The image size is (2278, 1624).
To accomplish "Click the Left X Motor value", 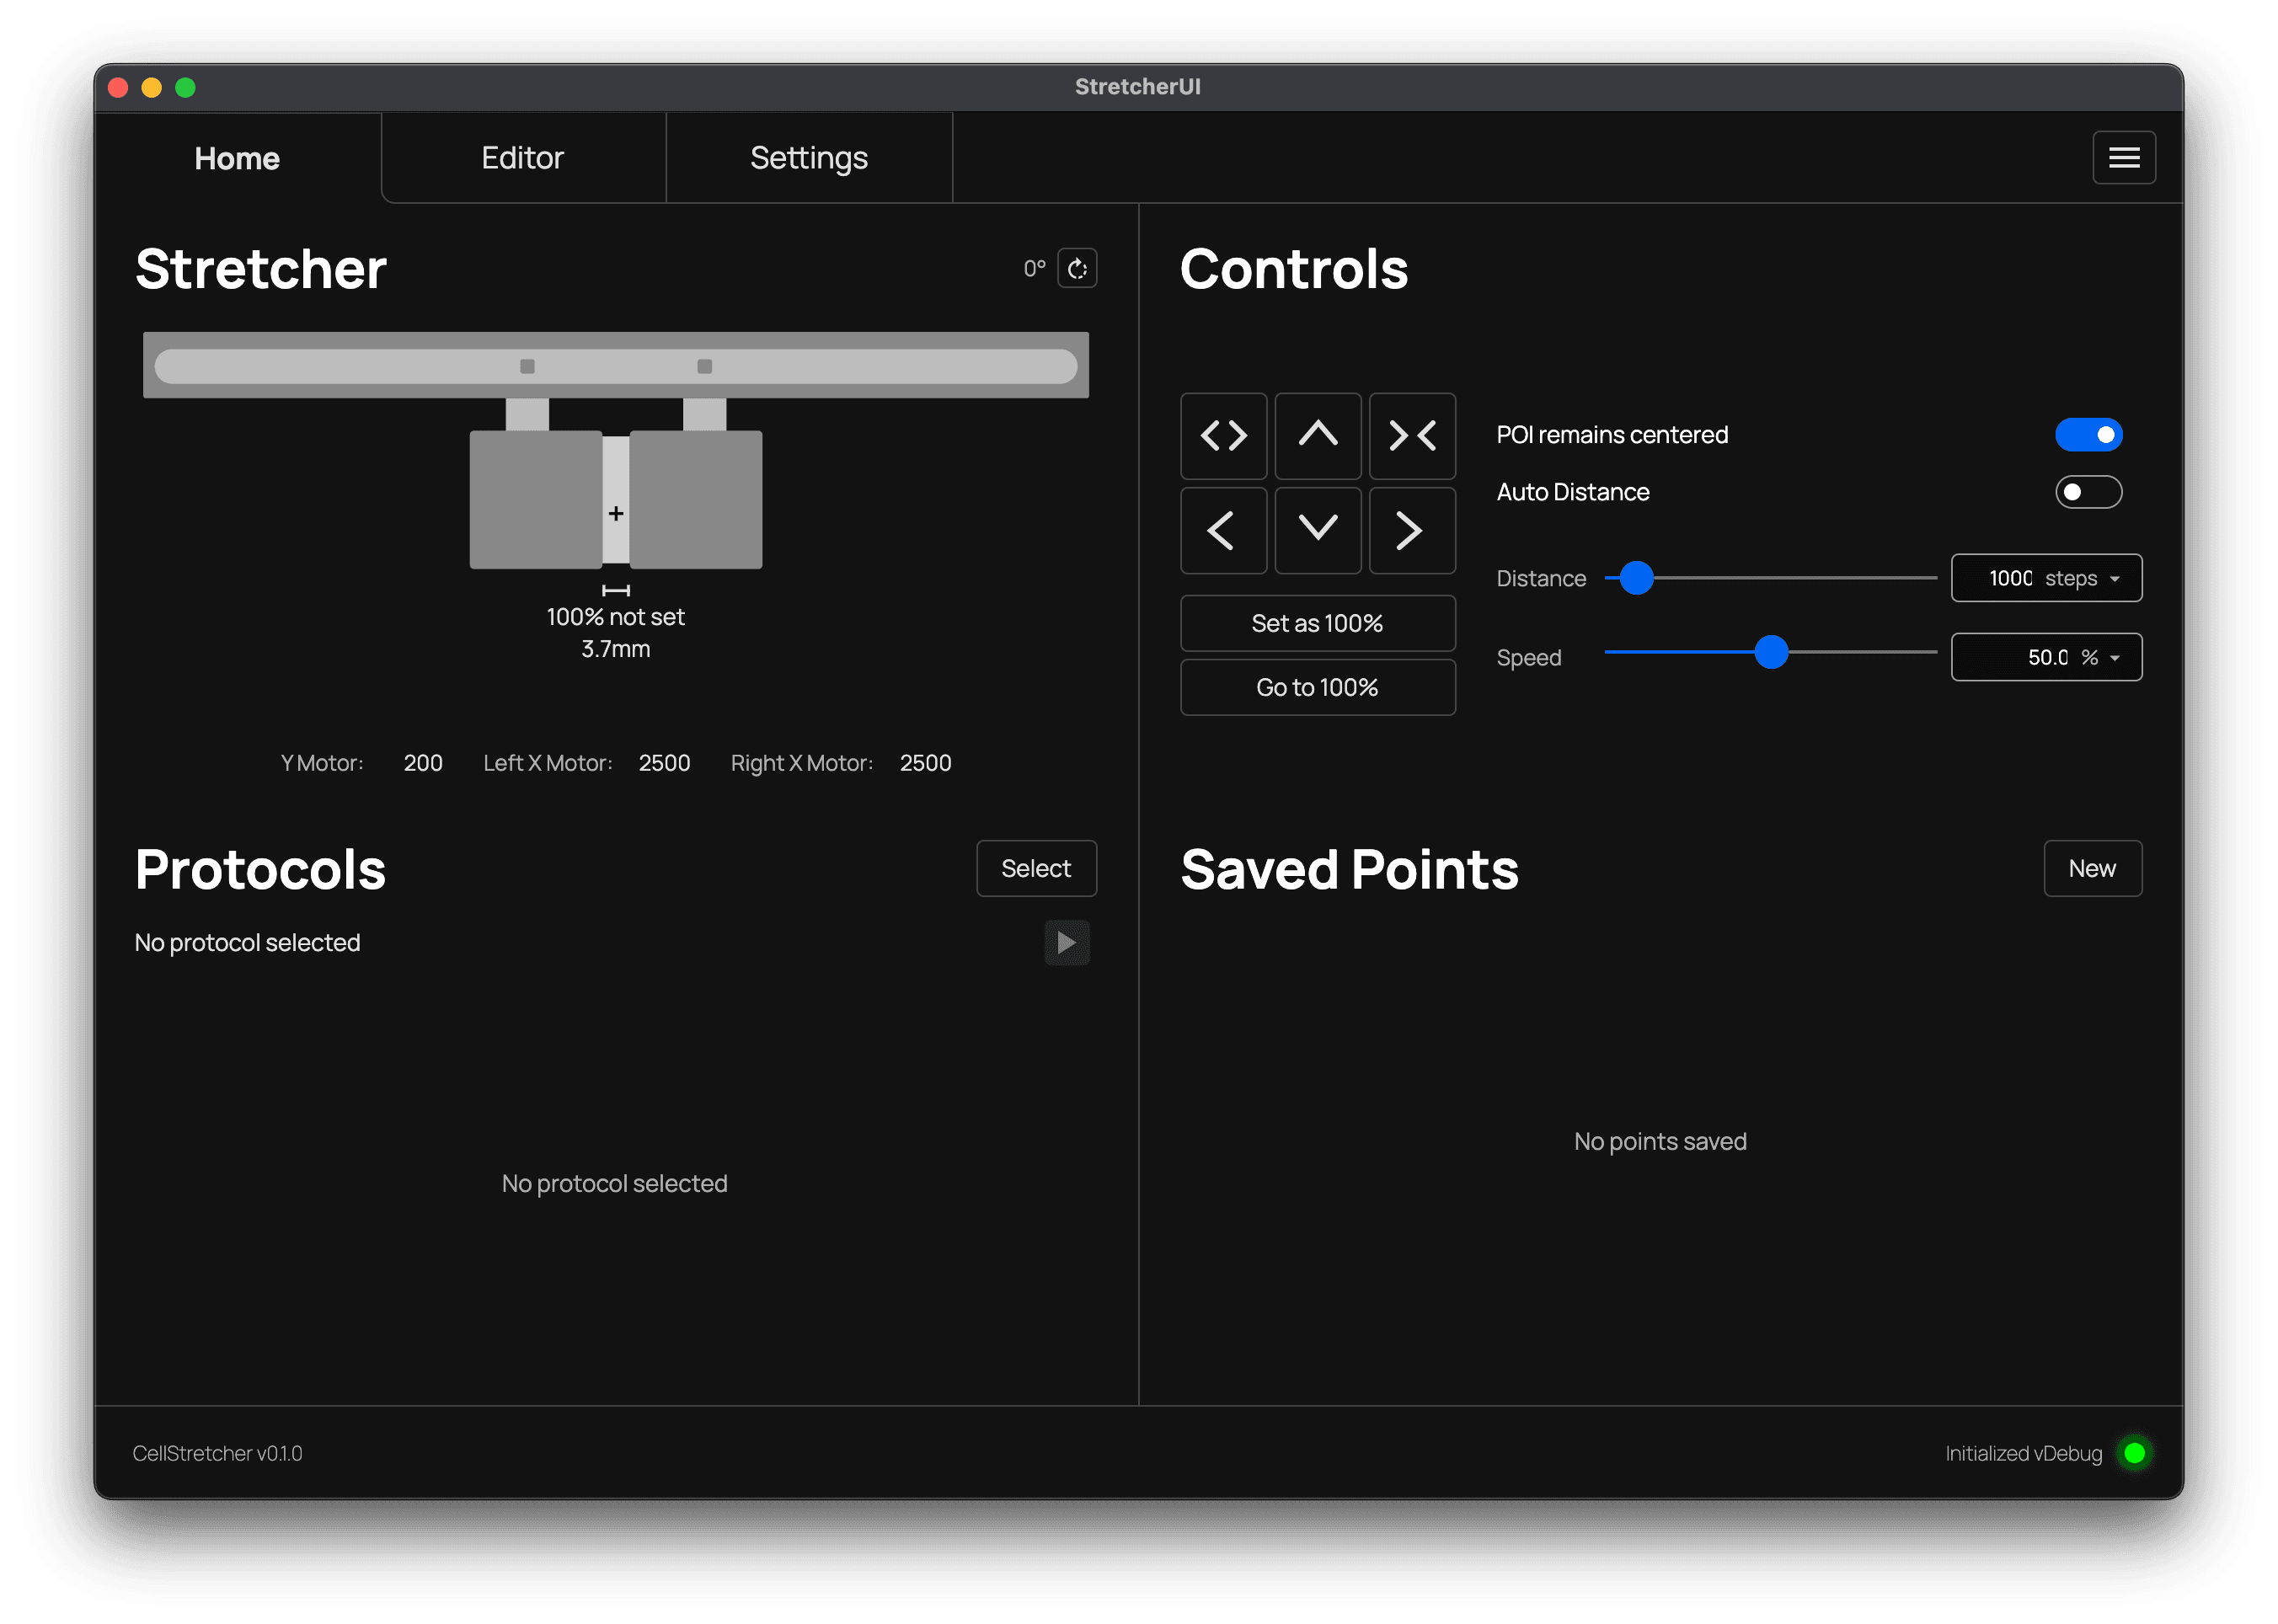I will tap(664, 763).
